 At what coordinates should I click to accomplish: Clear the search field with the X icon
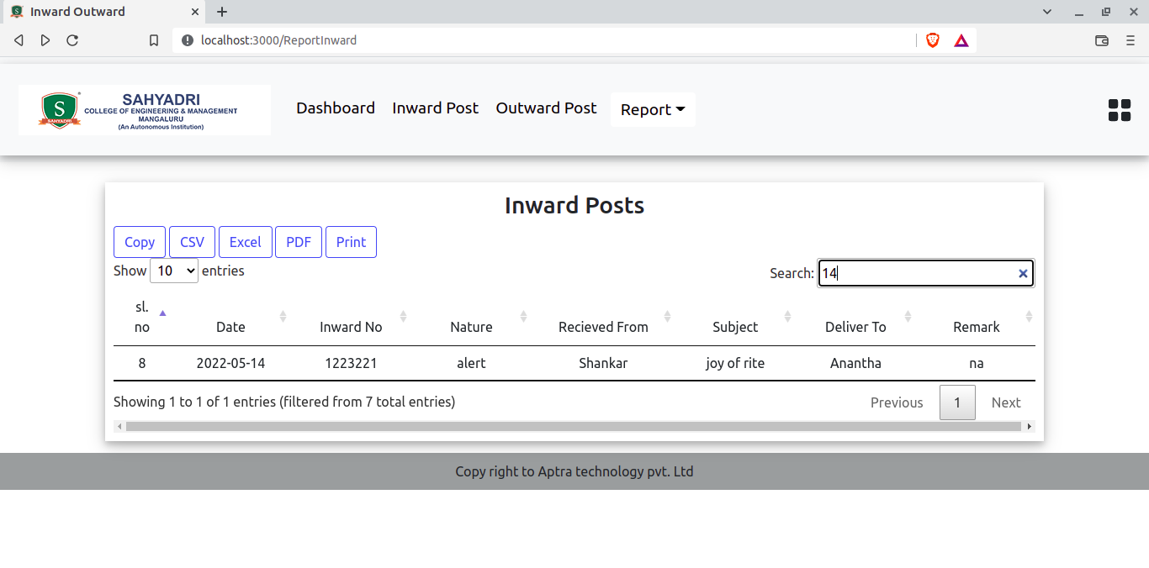point(1023,274)
